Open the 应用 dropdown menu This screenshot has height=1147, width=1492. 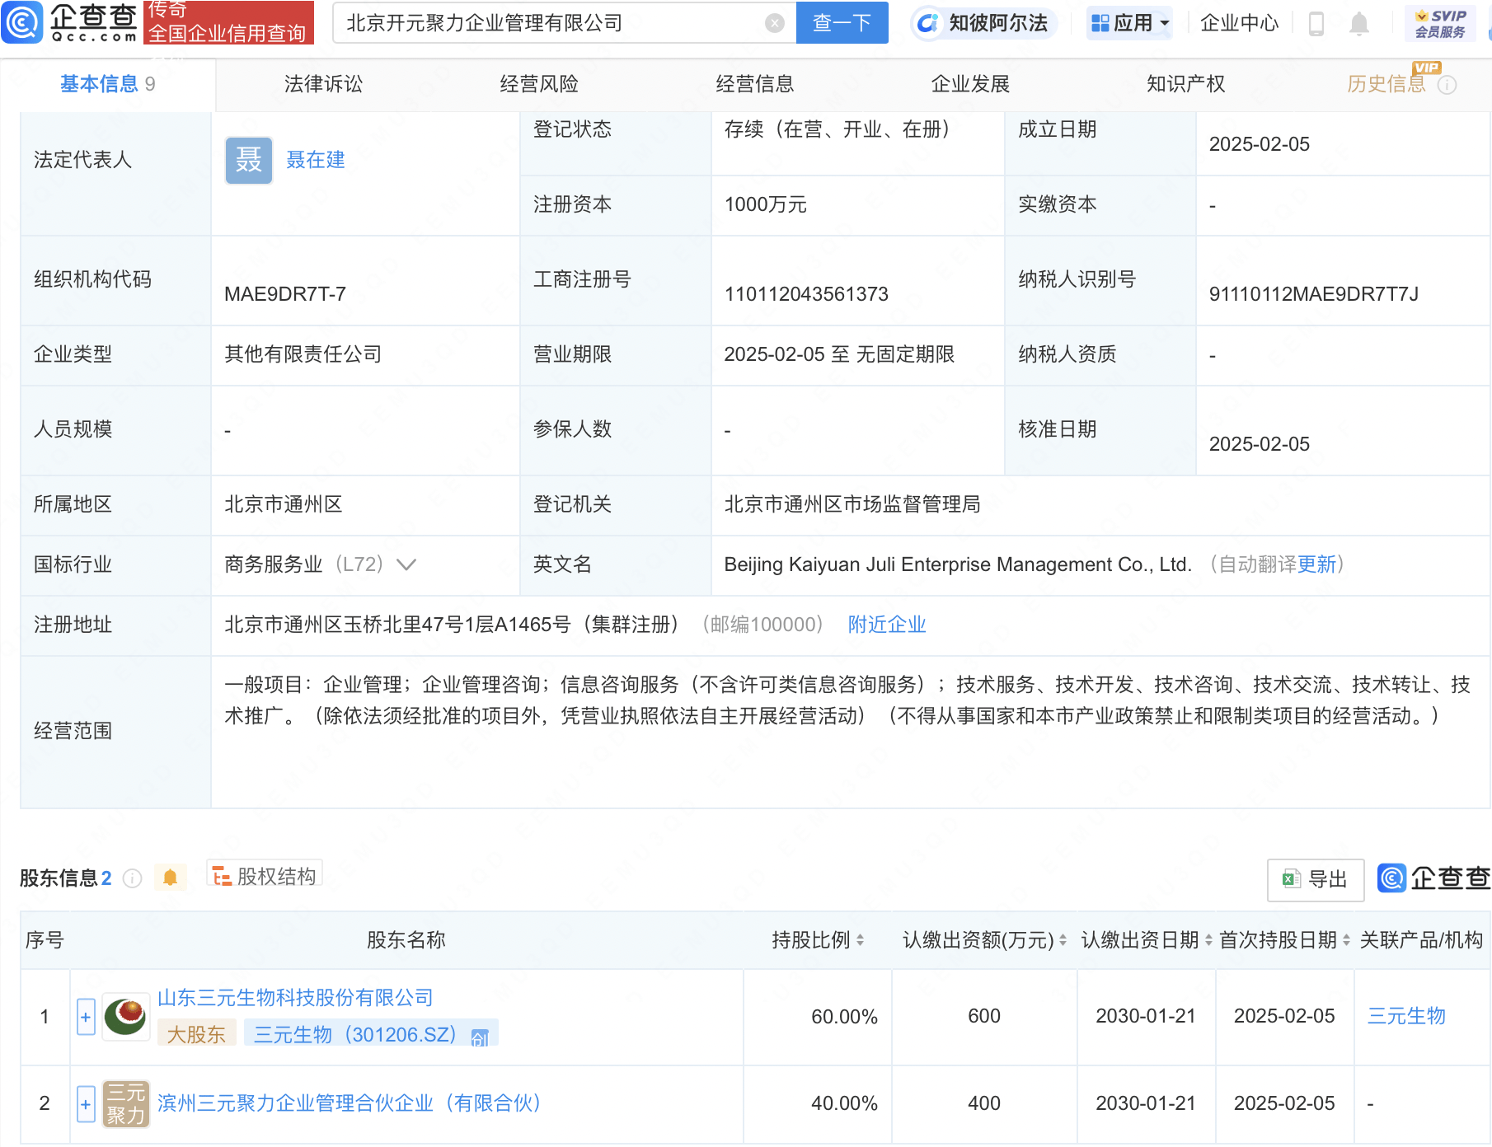pos(1128,22)
